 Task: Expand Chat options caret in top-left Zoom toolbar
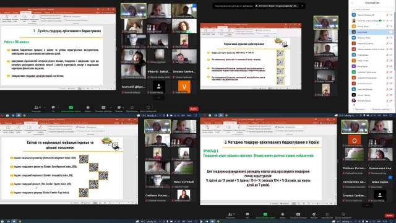click(x=58, y=107)
